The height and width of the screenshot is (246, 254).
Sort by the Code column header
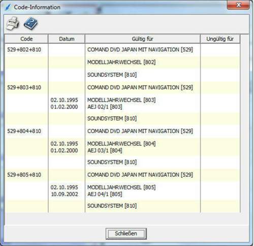click(26, 39)
